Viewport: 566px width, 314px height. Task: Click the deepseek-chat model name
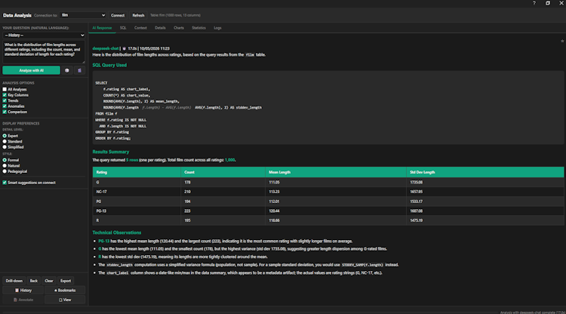tap(106, 48)
